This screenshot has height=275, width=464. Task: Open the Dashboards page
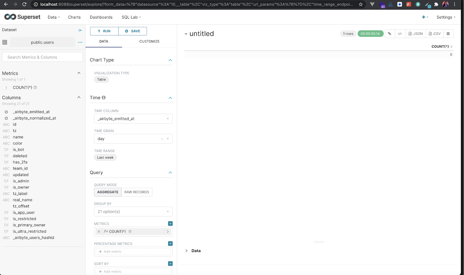pyautogui.click(x=101, y=17)
